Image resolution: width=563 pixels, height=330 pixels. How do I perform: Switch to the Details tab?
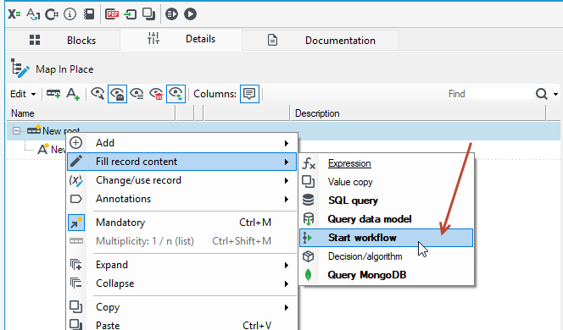(x=181, y=40)
